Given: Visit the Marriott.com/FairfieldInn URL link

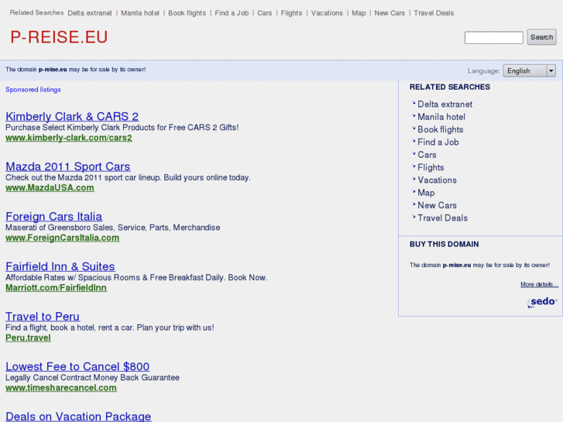Looking at the screenshot, I should 56,288.
